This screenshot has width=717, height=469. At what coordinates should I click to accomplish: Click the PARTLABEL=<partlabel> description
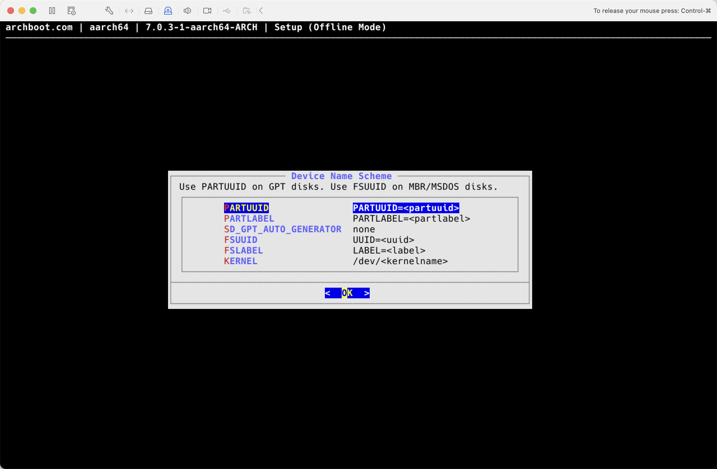point(411,219)
